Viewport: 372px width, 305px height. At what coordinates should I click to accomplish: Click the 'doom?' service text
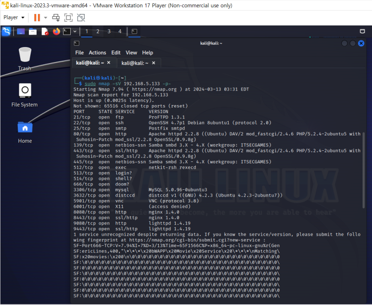(x=122, y=184)
